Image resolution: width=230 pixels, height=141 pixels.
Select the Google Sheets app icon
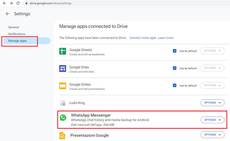pyautogui.click(x=63, y=51)
